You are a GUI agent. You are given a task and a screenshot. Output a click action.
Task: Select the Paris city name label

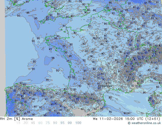click(97, 38)
